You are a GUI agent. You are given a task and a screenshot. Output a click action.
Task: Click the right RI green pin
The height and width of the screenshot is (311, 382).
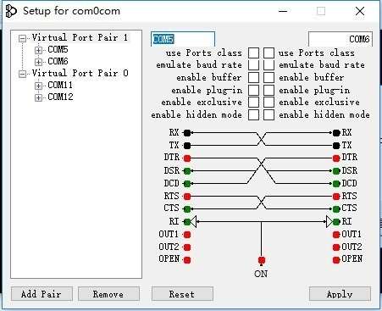point(336,222)
